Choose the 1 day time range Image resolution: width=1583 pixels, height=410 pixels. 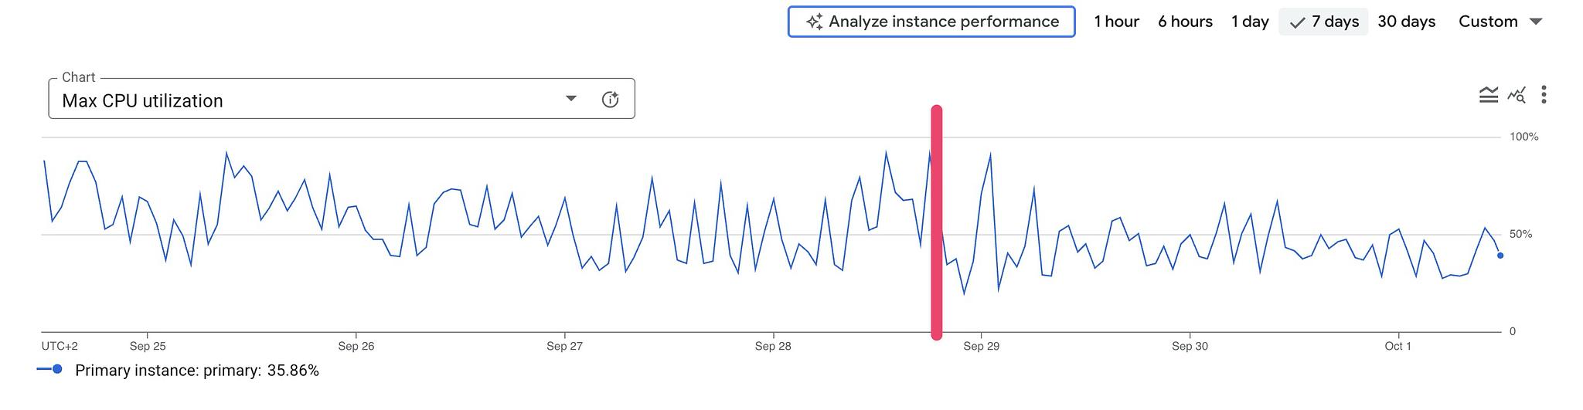pos(1250,22)
